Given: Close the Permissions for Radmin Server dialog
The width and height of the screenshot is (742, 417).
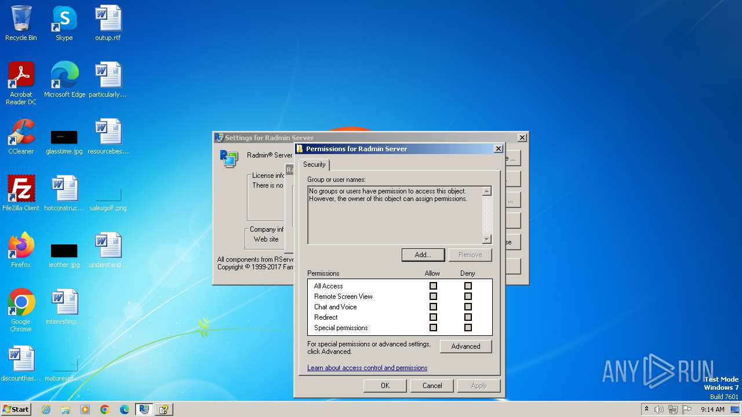Looking at the screenshot, I should (498, 149).
